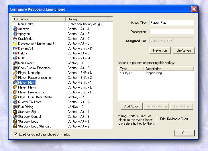208x151 pixels.
Task: Select Quarter To Three entry
Action: [30, 102]
